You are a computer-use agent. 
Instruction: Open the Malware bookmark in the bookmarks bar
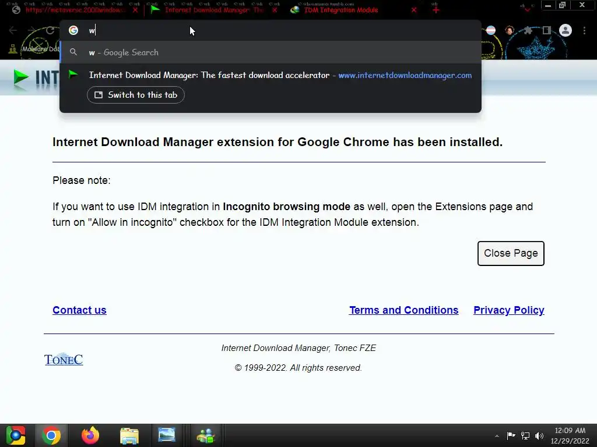click(34, 49)
